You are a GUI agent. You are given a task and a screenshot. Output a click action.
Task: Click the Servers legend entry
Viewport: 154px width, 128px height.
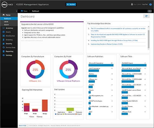pos(32,117)
